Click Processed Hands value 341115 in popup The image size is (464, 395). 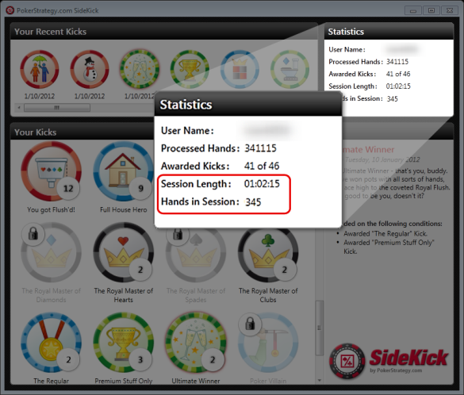point(260,148)
